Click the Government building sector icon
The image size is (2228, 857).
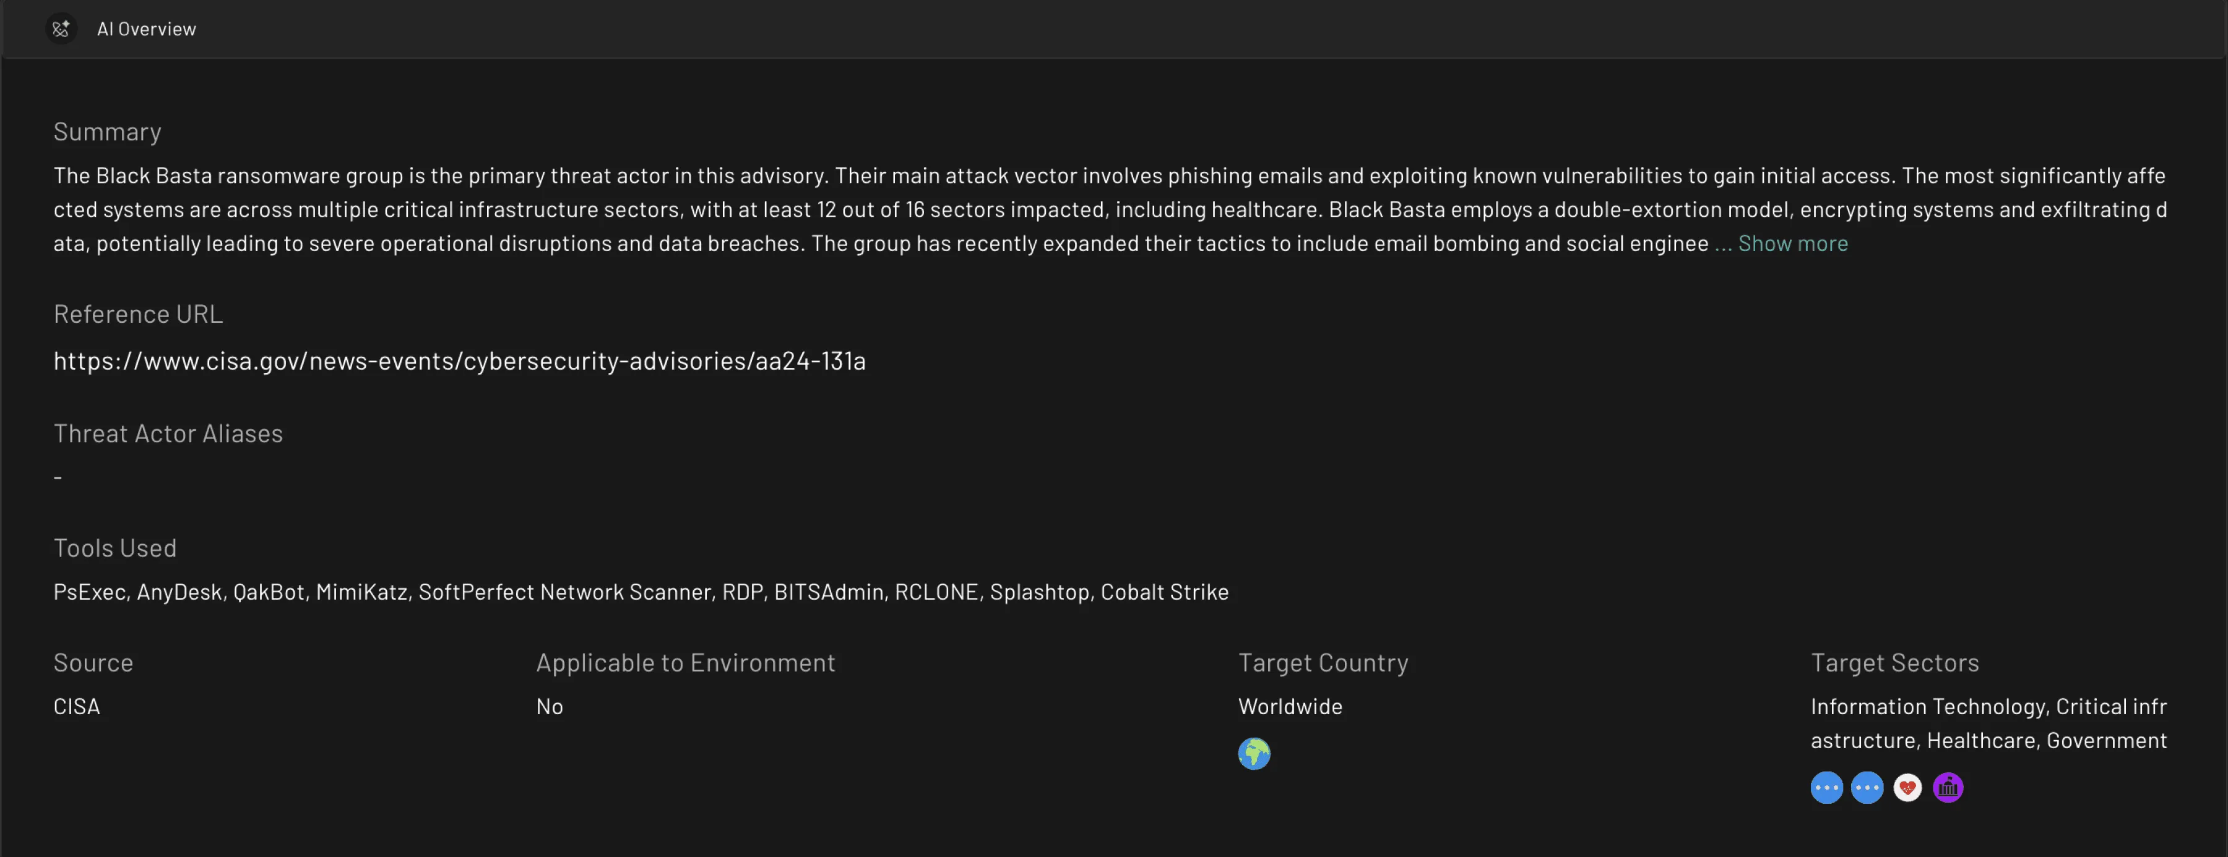pyautogui.click(x=1948, y=787)
